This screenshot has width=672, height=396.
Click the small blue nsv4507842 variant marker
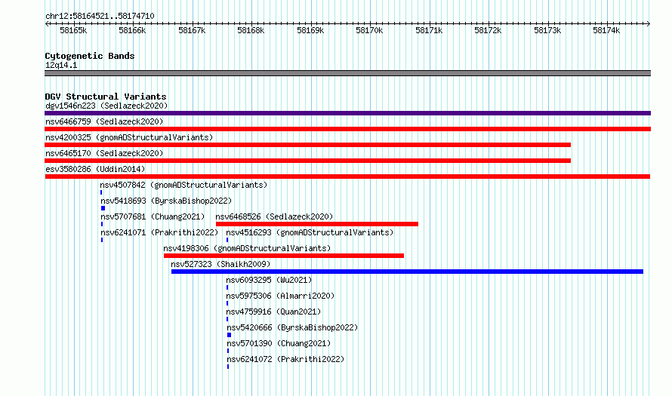pos(101,192)
